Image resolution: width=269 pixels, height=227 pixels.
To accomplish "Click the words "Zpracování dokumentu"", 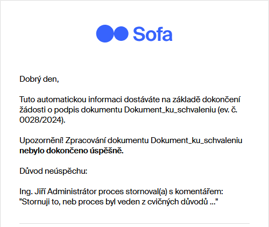I will tap(107, 140).
